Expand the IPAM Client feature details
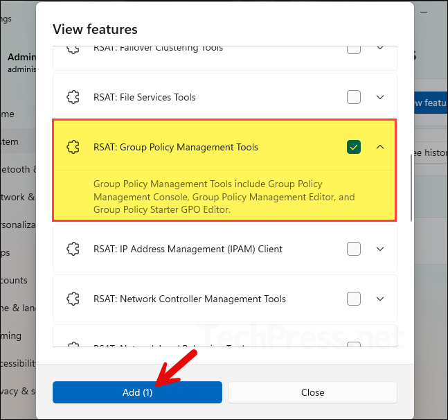The image size is (448, 420). (x=380, y=249)
